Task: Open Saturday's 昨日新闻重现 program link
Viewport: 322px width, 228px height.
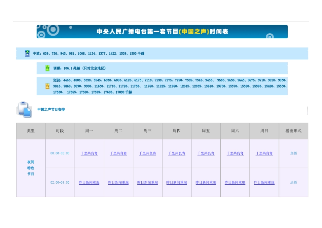Action: coord(235,183)
